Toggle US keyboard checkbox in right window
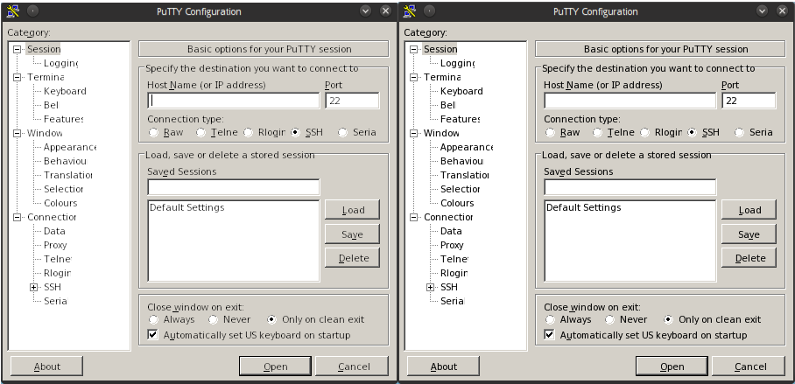This screenshot has width=795, height=384. click(x=549, y=335)
